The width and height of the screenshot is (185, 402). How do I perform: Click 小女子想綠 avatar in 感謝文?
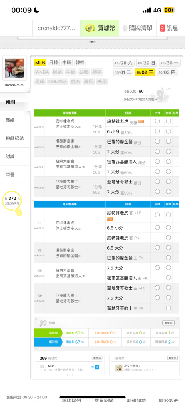(119, 368)
